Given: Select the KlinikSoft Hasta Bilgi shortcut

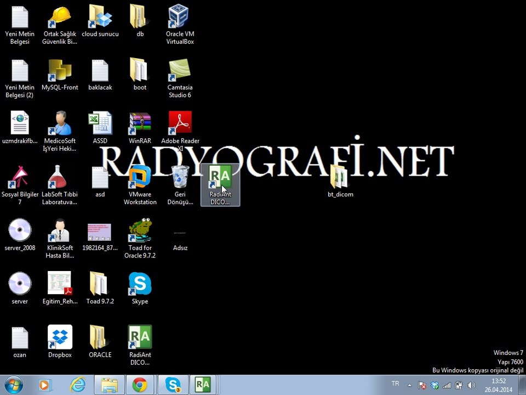Looking at the screenshot, I should (60, 238).
